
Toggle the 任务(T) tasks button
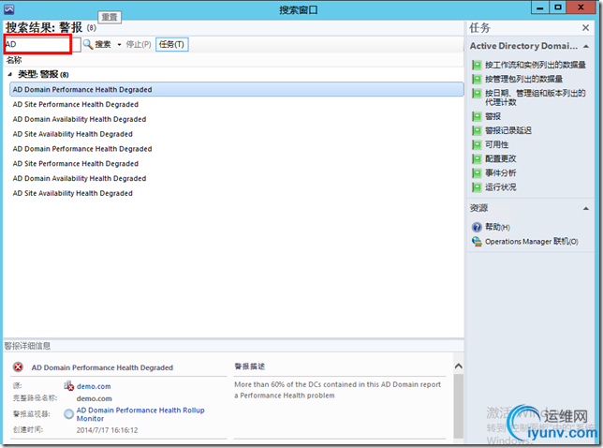tap(171, 44)
